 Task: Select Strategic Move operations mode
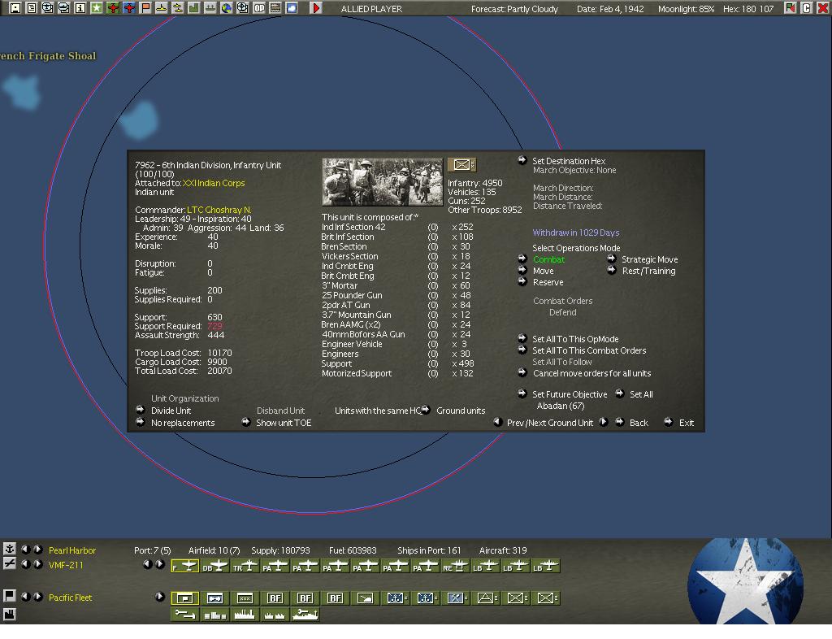click(649, 259)
